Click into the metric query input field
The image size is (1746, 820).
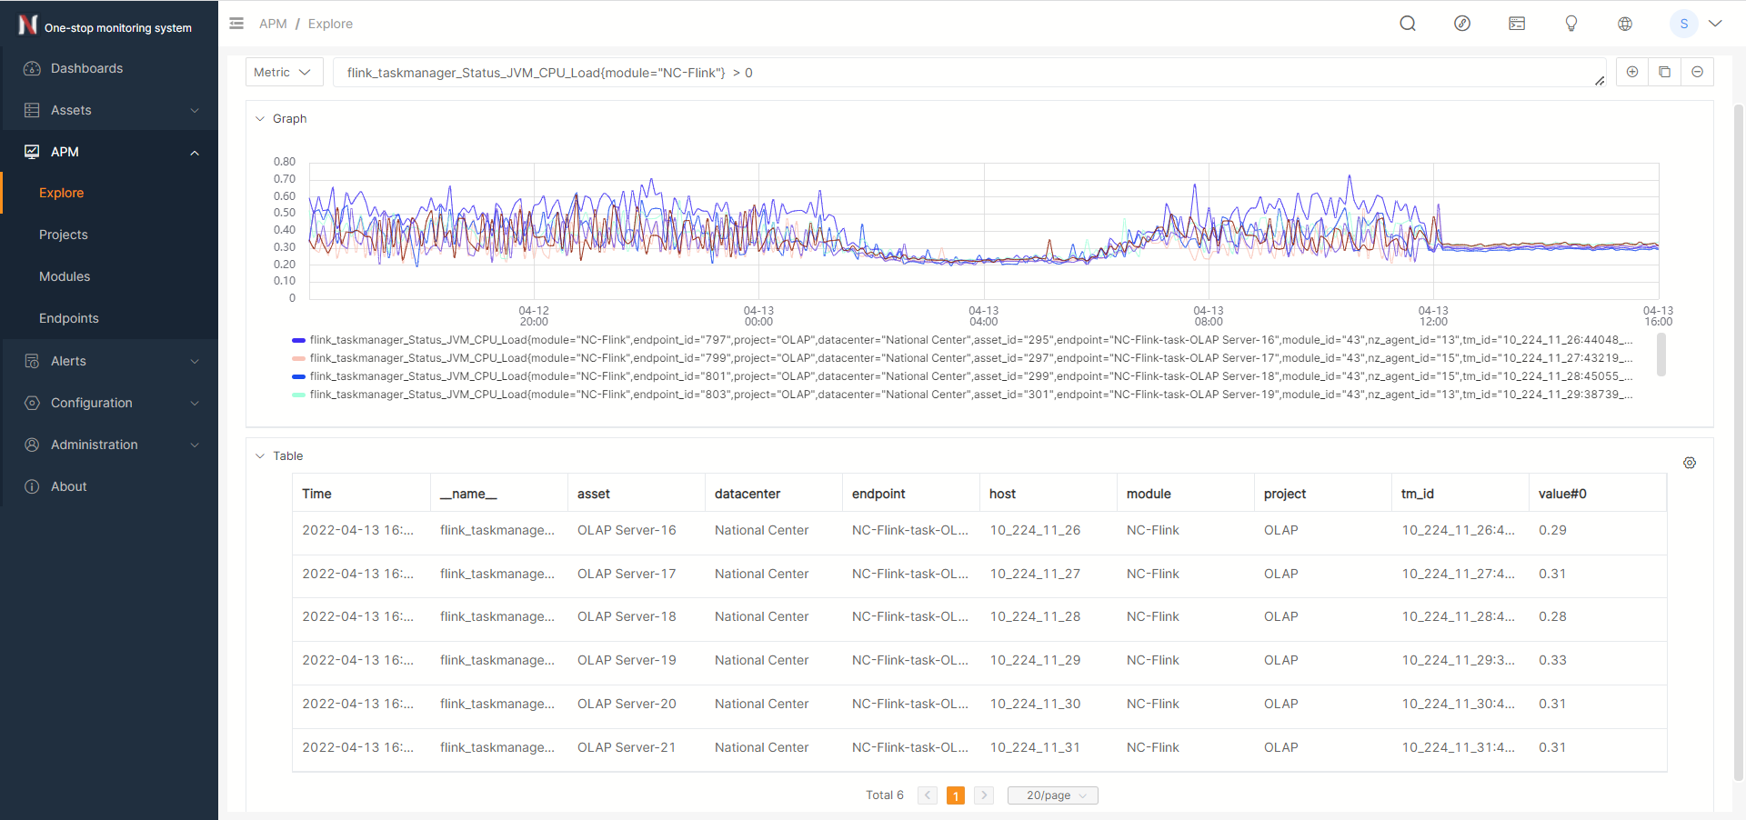pyautogui.click(x=964, y=73)
